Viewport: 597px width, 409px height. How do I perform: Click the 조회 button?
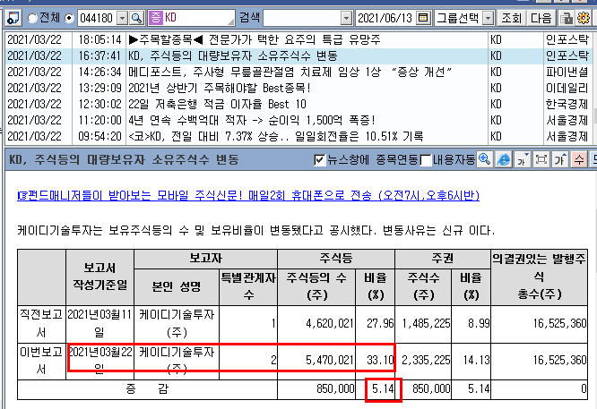[511, 18]
